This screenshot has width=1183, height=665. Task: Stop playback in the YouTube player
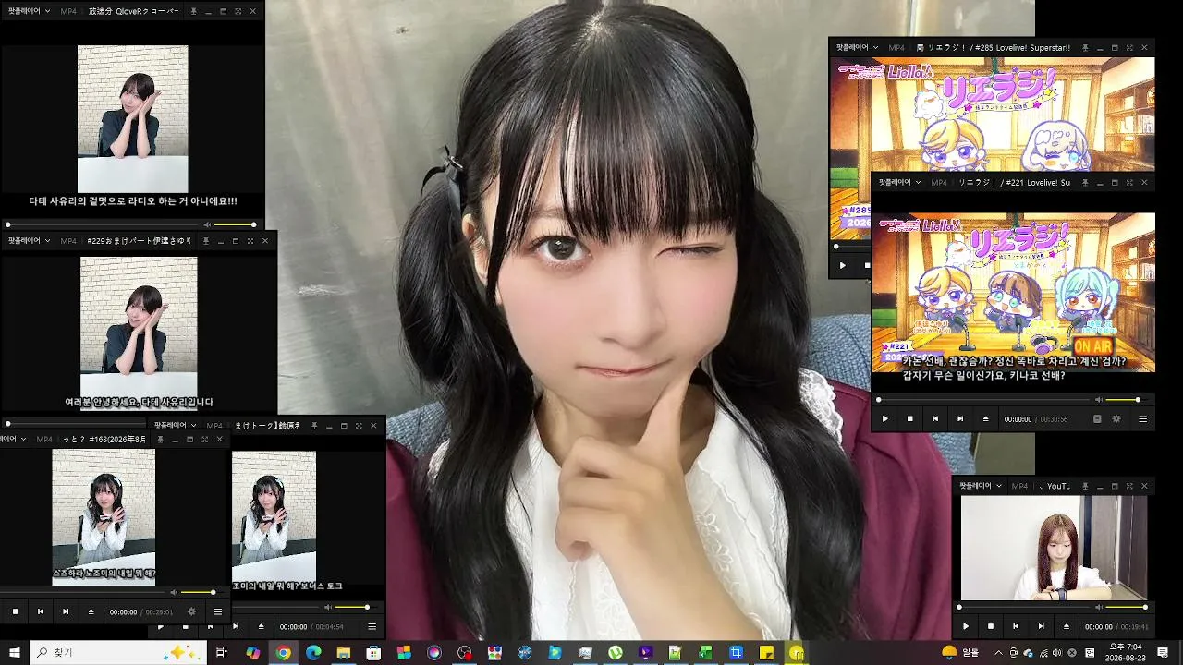pyautogui.click(x=991, y=626)
